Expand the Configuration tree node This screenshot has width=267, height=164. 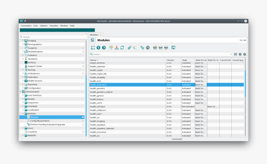(x=23, y=88)
